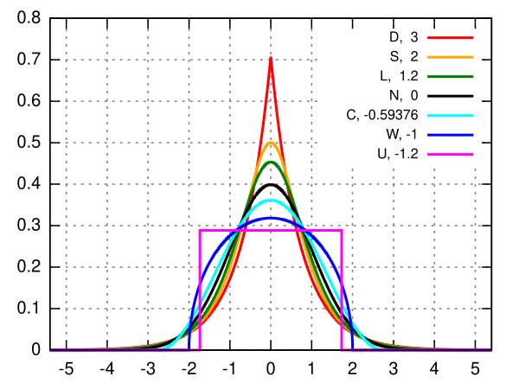Click the orange line sample in the legend
The image size is (519, 389).
450,57
